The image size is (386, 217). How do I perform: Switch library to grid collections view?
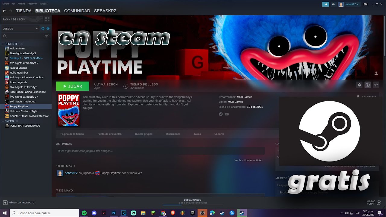pos(47,19)
